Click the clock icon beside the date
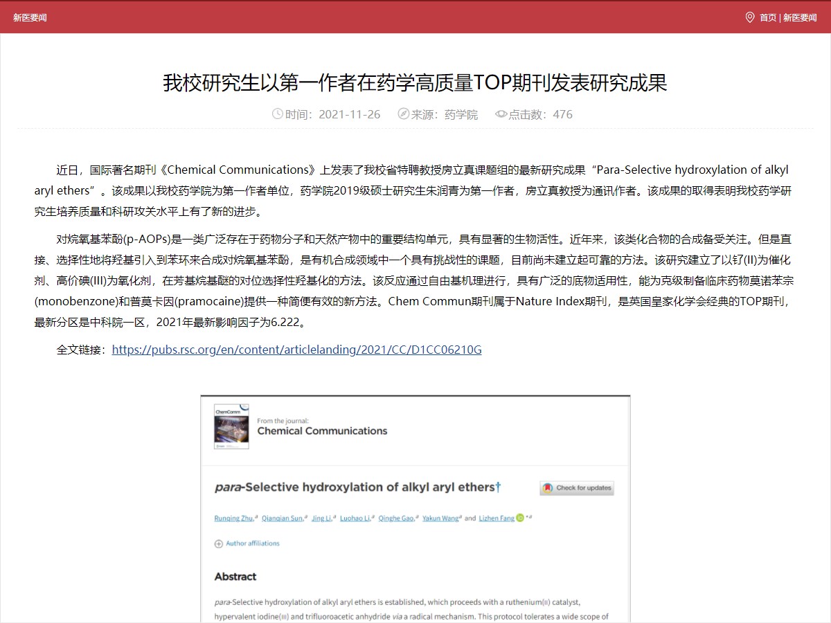The image size is (831, 623). 278,114
